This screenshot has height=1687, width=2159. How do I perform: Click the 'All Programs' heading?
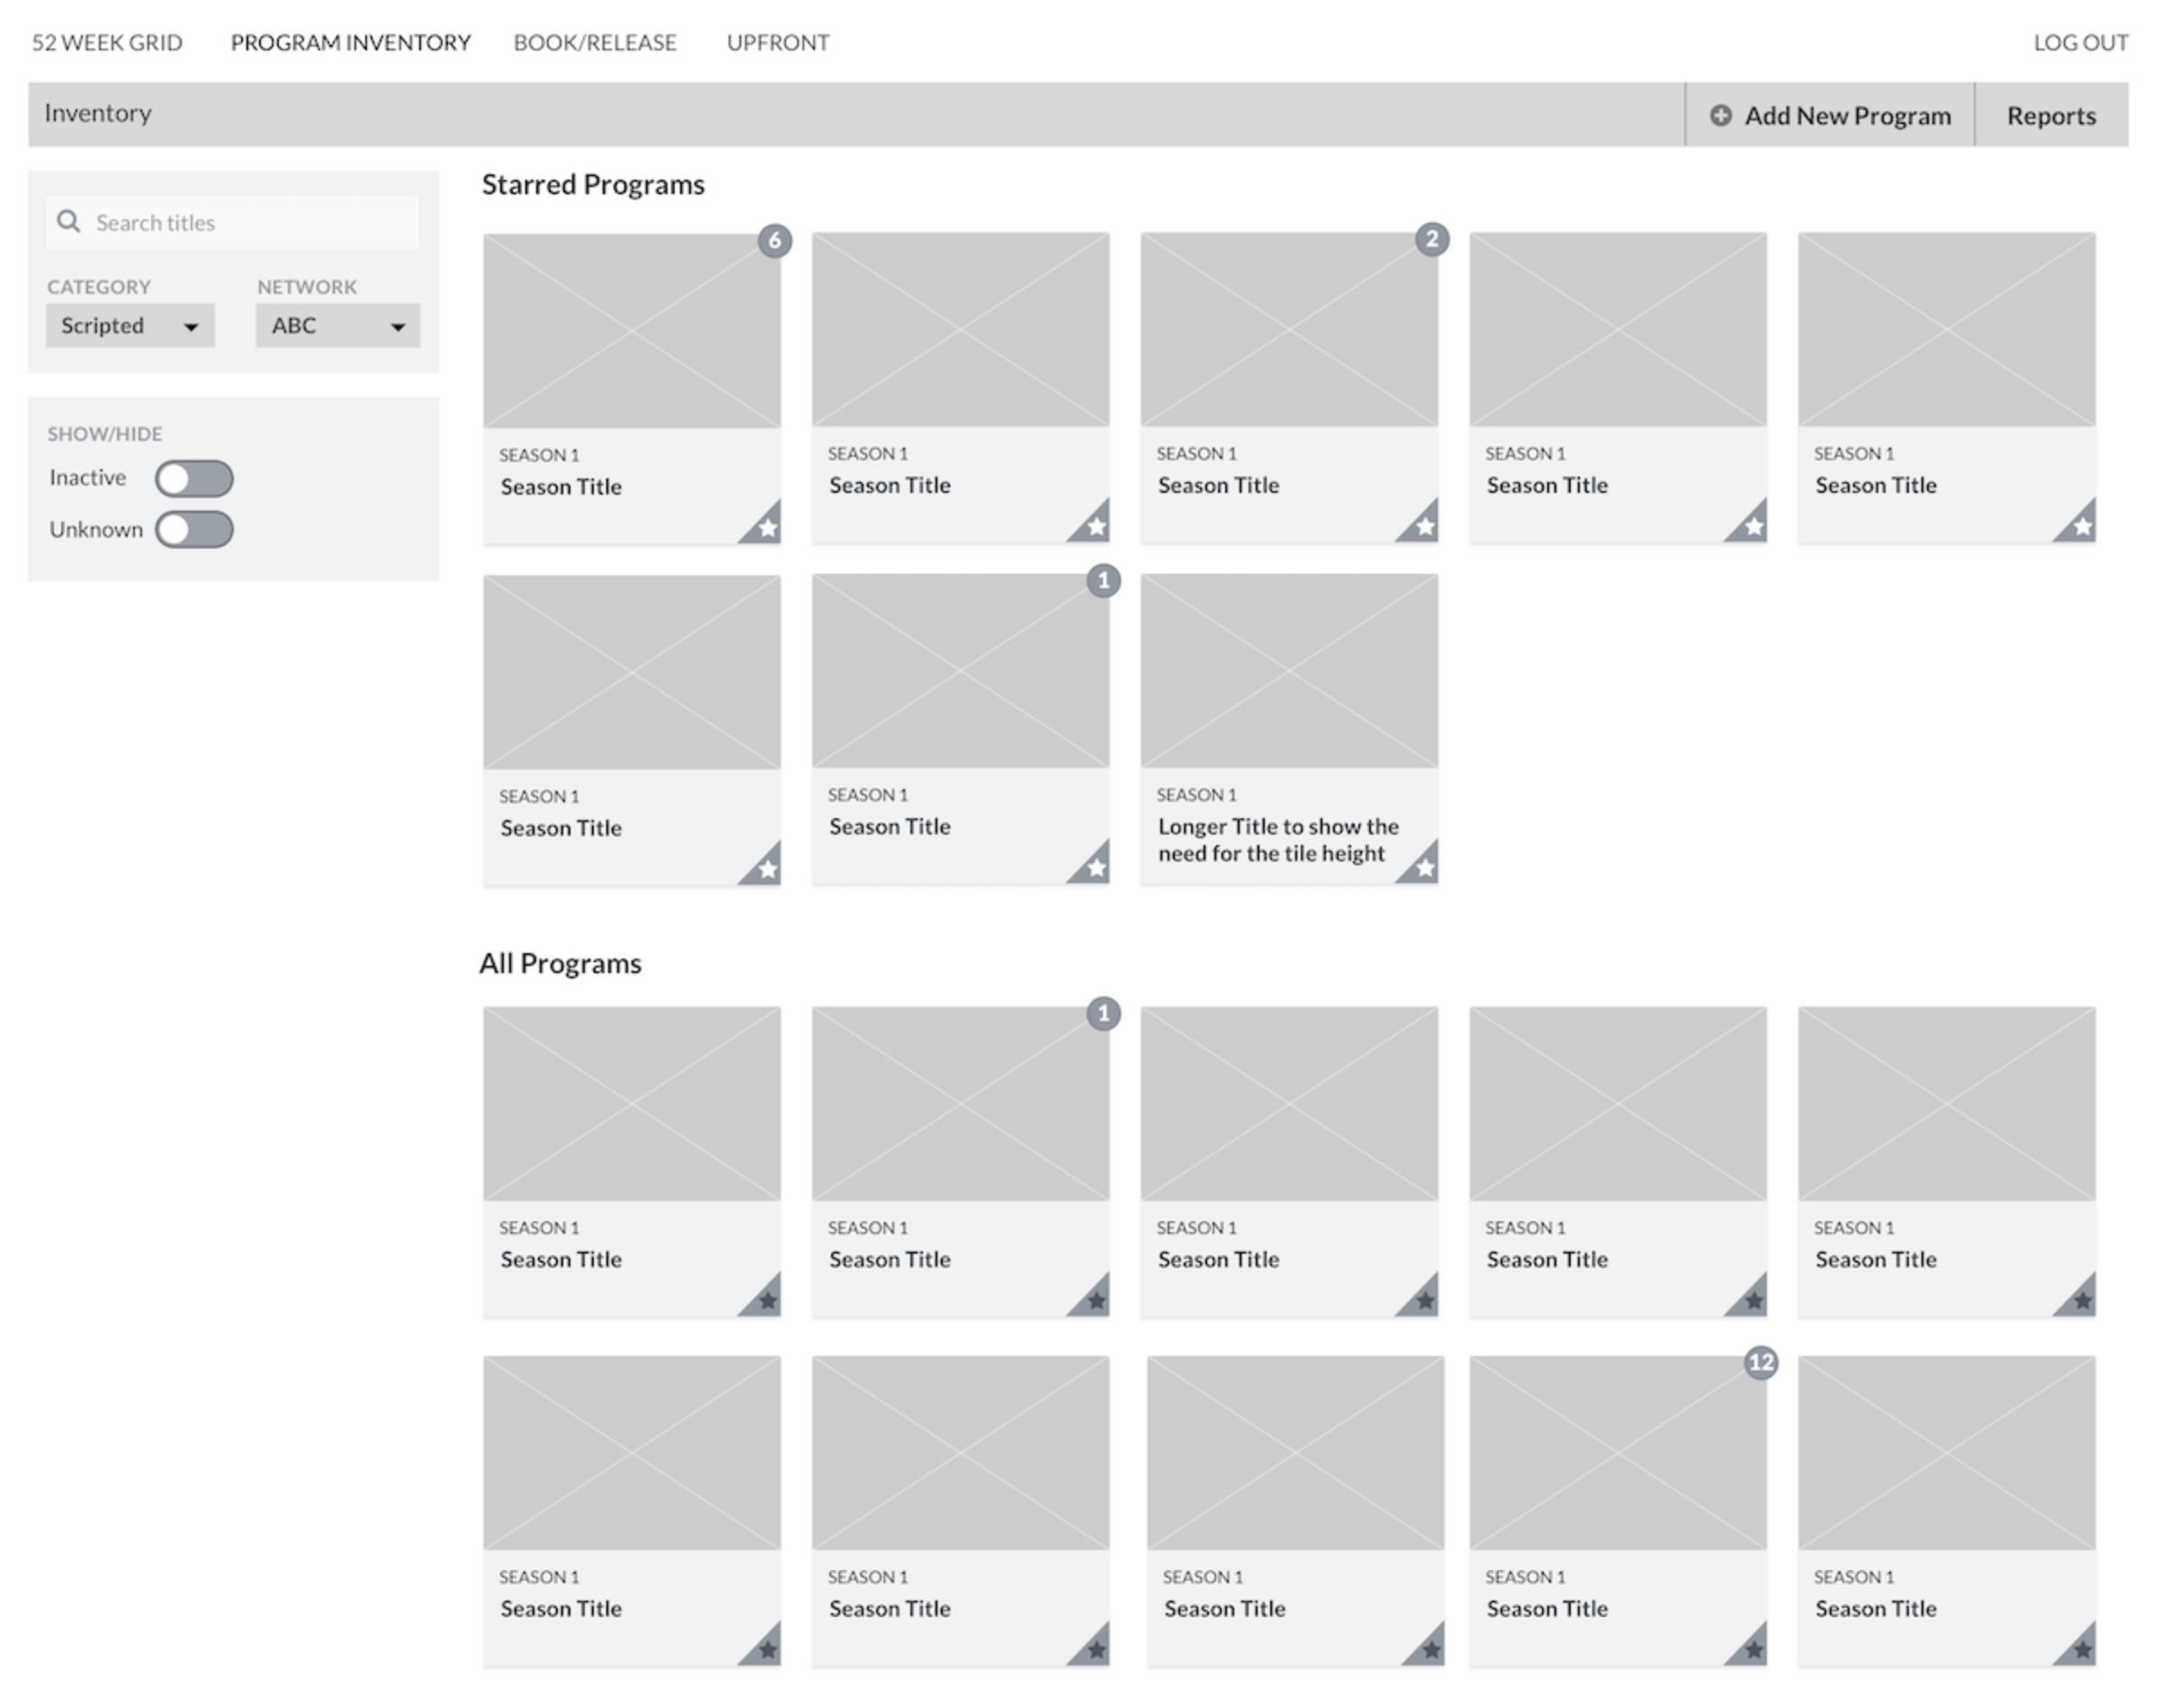click(x=560, y=964)
